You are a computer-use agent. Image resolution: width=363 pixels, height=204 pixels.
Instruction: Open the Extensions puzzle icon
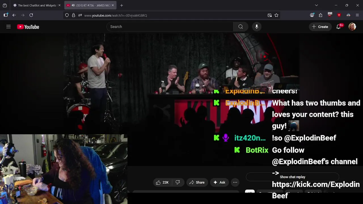tap(320, 15)
